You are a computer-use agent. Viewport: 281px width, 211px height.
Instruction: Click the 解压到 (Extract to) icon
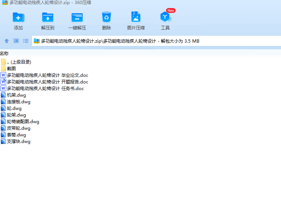(48, 17)
